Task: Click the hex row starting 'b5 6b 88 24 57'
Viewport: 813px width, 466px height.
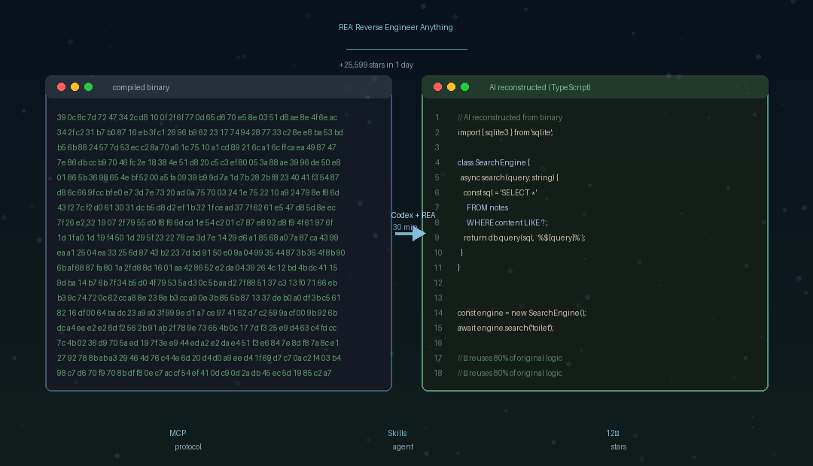Action: click(196, 147)
